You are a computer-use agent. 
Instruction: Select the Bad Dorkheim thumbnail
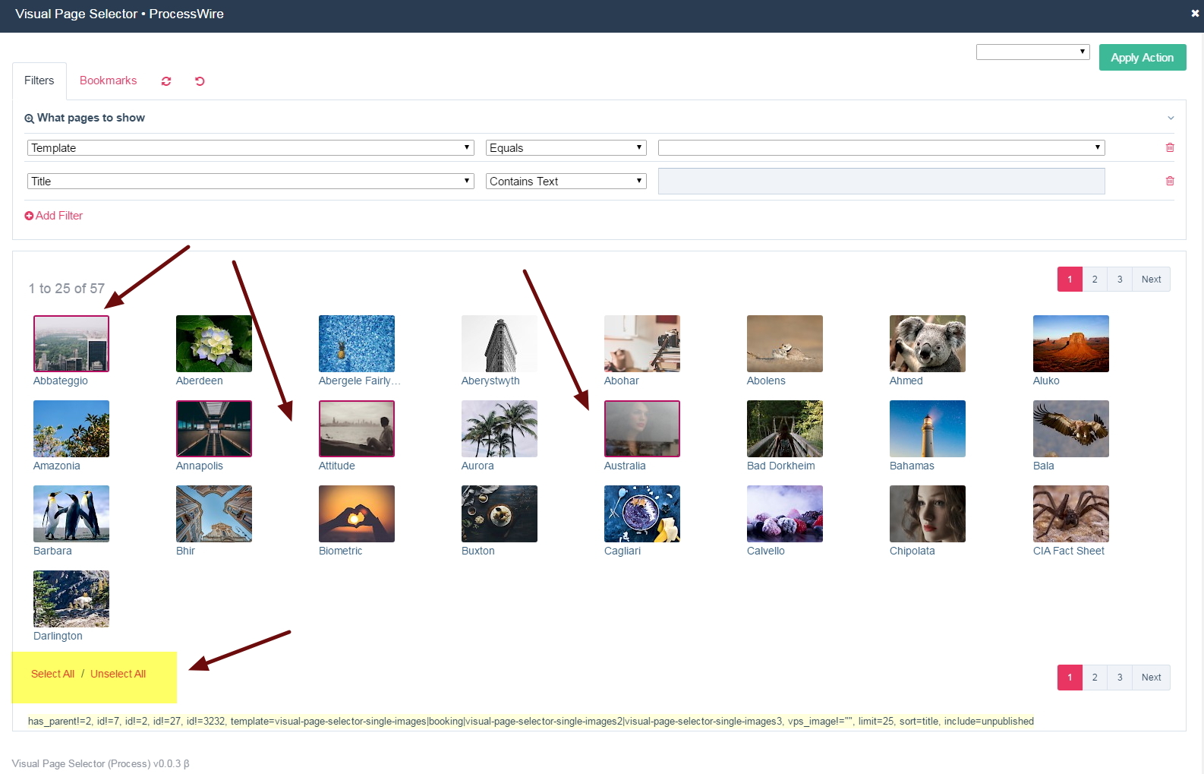785,428
